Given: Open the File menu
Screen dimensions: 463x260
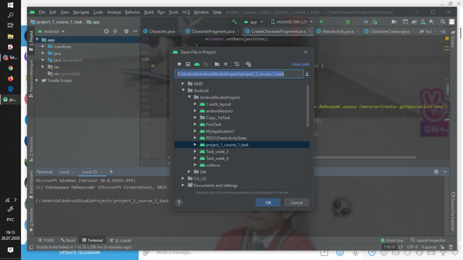Looking at the screenshot, I should 42,12.
